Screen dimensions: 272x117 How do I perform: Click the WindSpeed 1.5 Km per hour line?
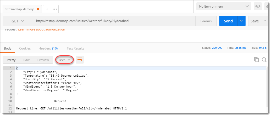coord(50,87)
